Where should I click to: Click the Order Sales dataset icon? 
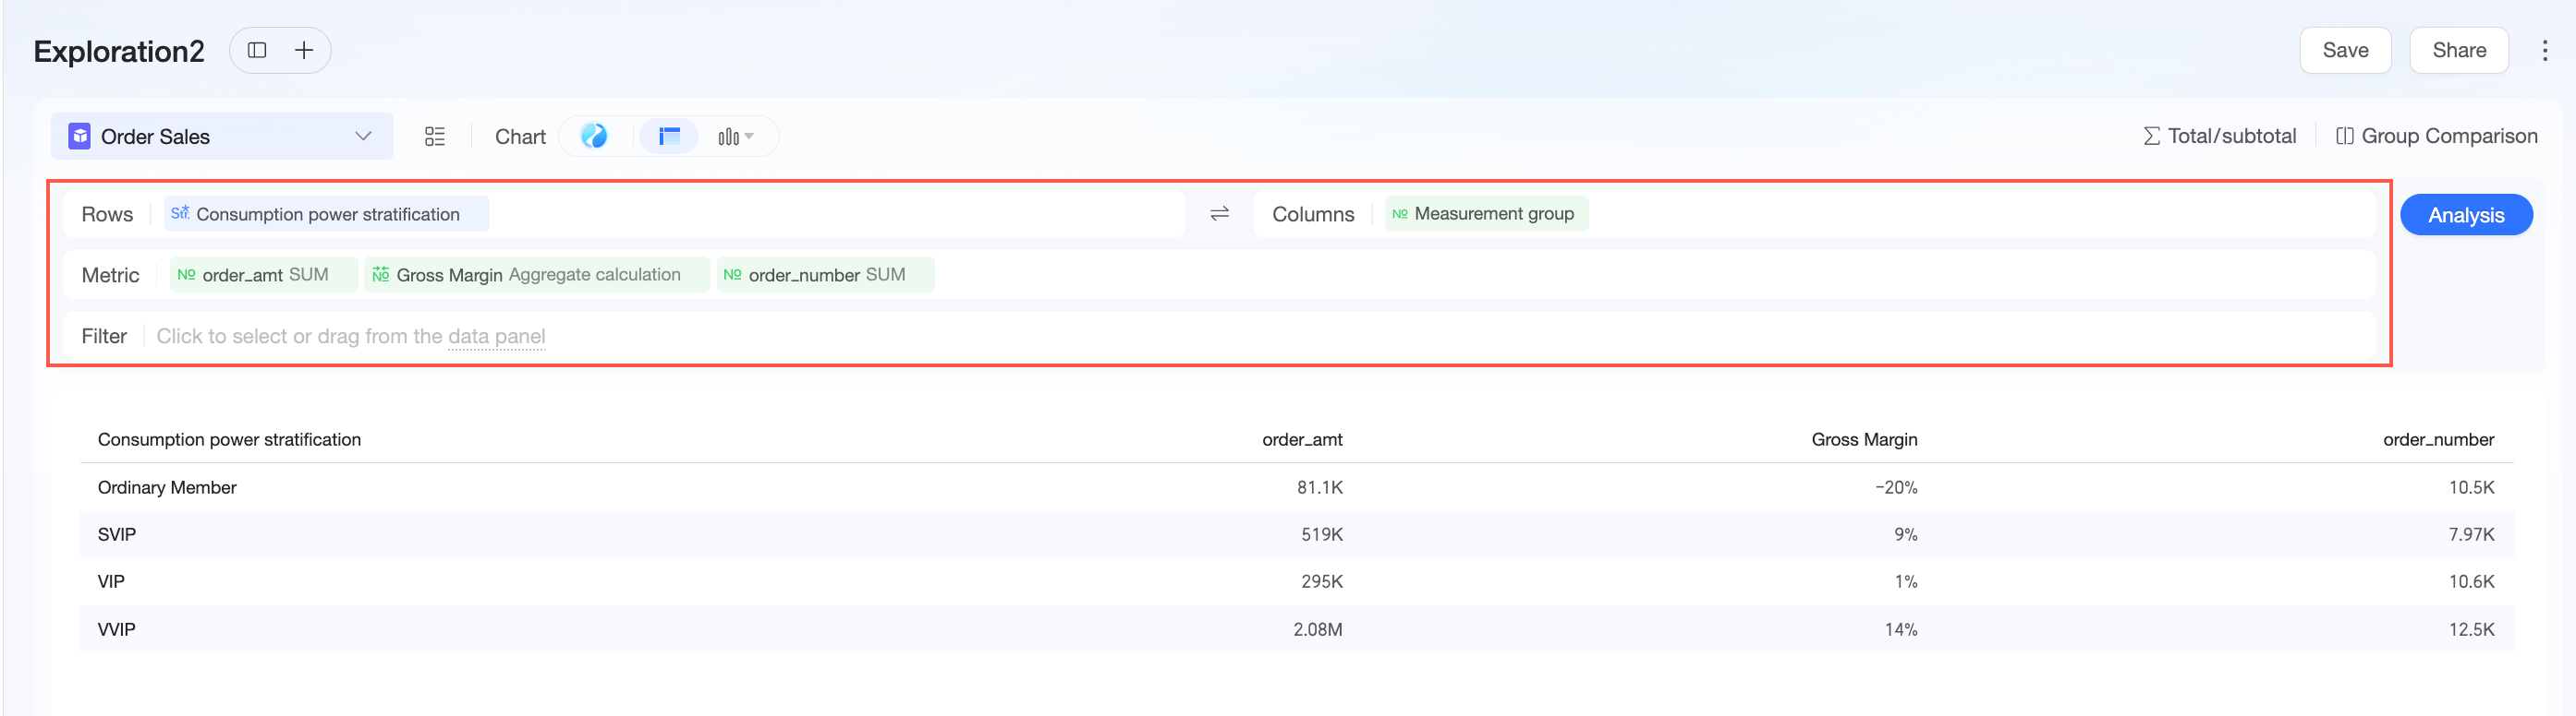coord(80,136)
